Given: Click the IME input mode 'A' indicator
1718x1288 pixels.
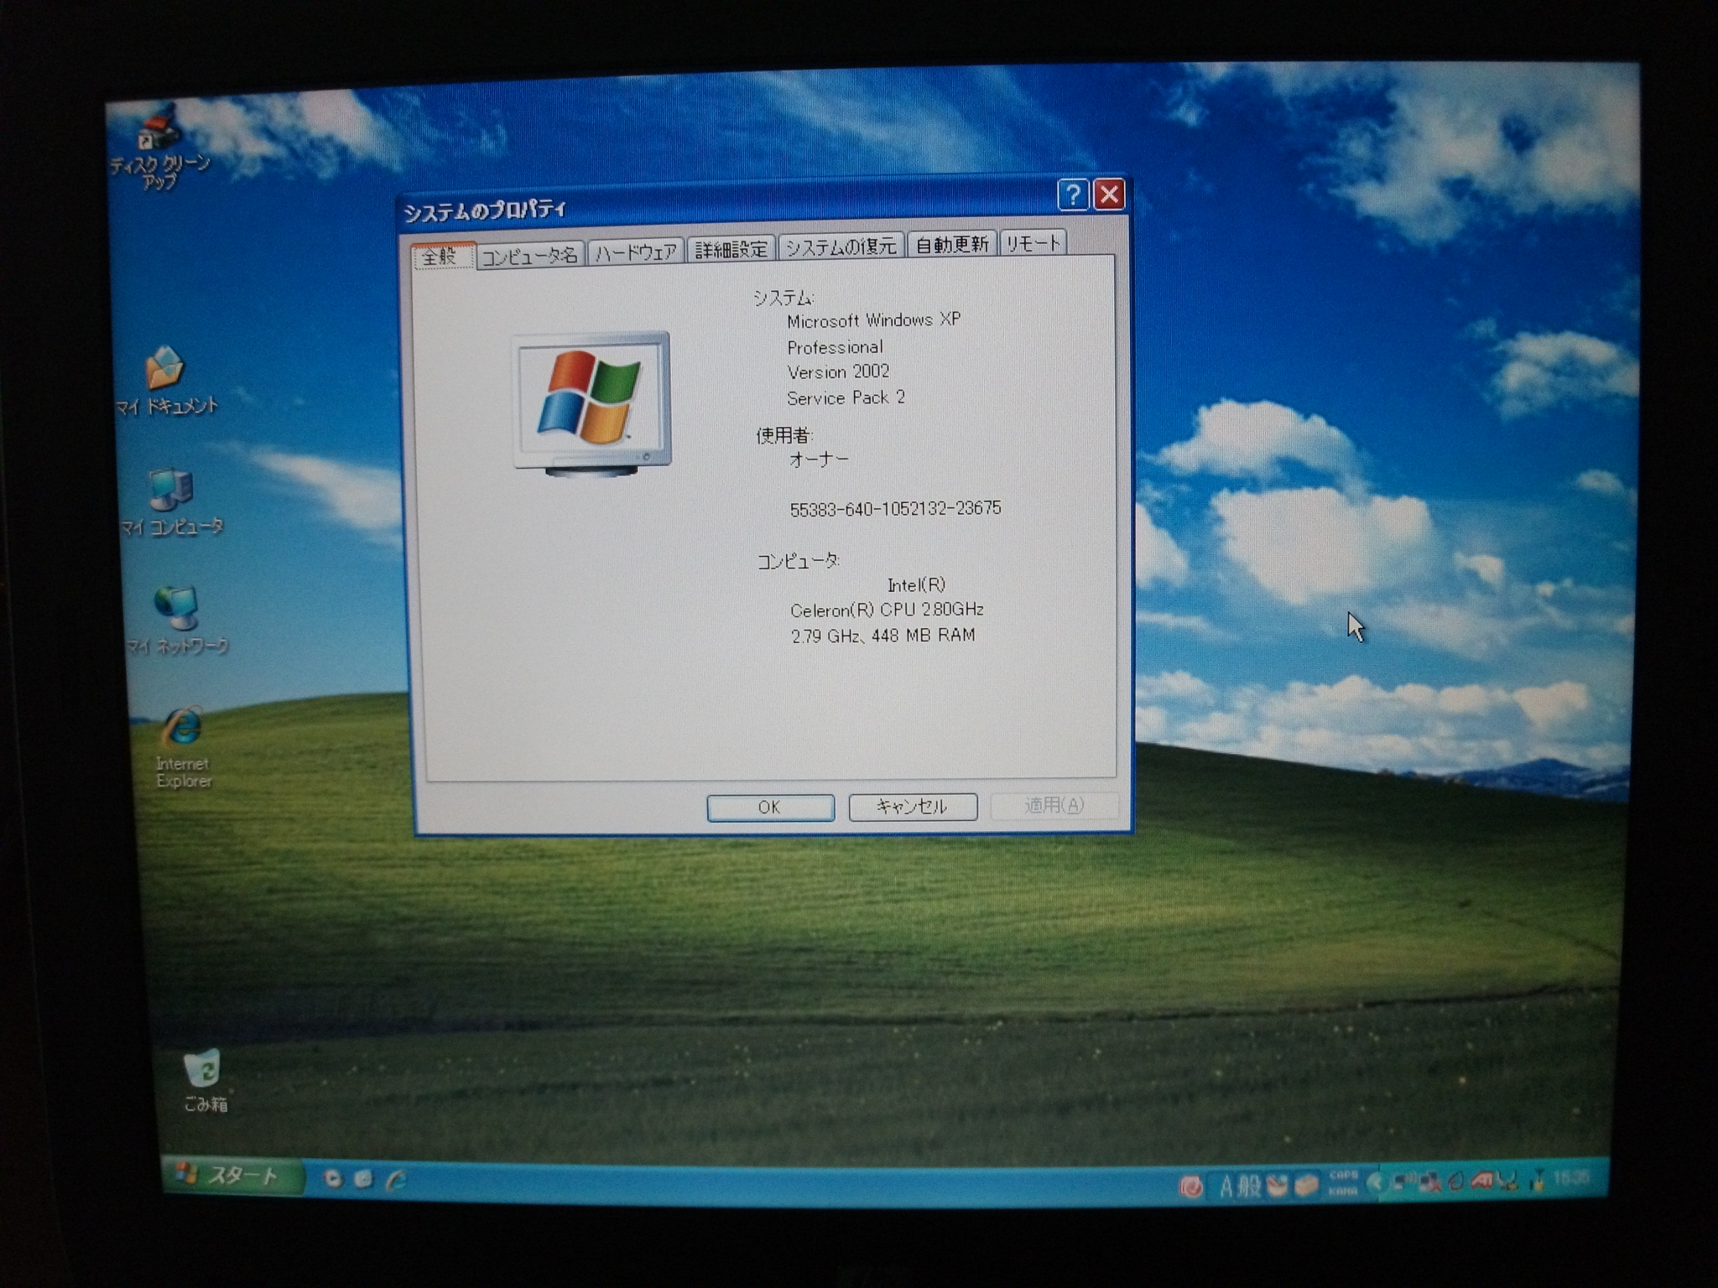Looking at the screenshot, I should click(1226, 1185).
